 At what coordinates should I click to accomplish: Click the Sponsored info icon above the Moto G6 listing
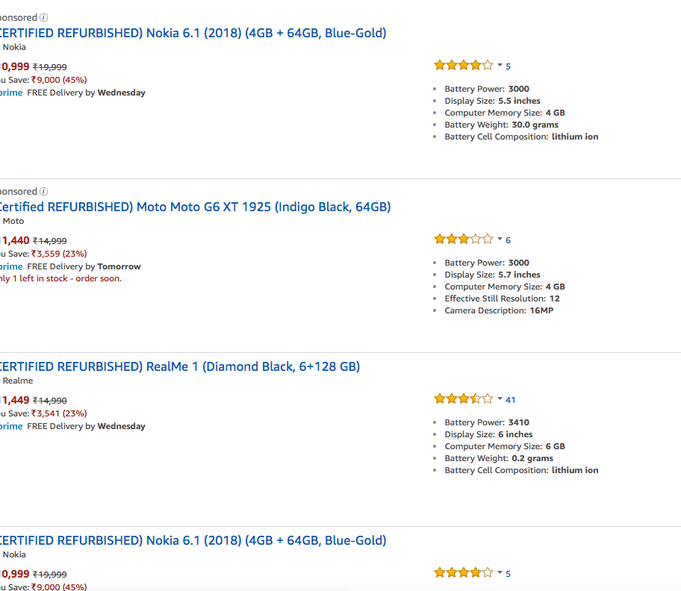[x=44, y=192]
